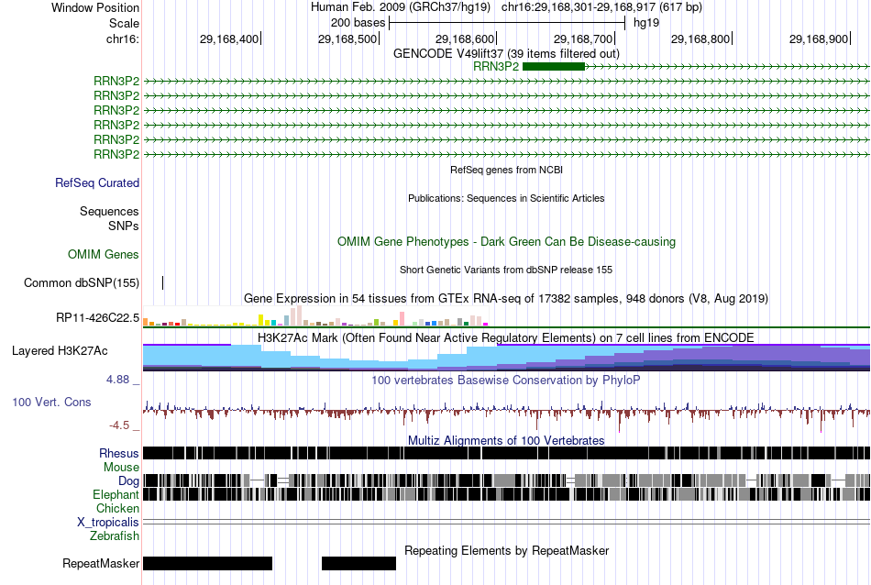Click the "hg19" label beside scale bar
The height and width of the screenshot is (585, 871).
(x=646, y=23)
